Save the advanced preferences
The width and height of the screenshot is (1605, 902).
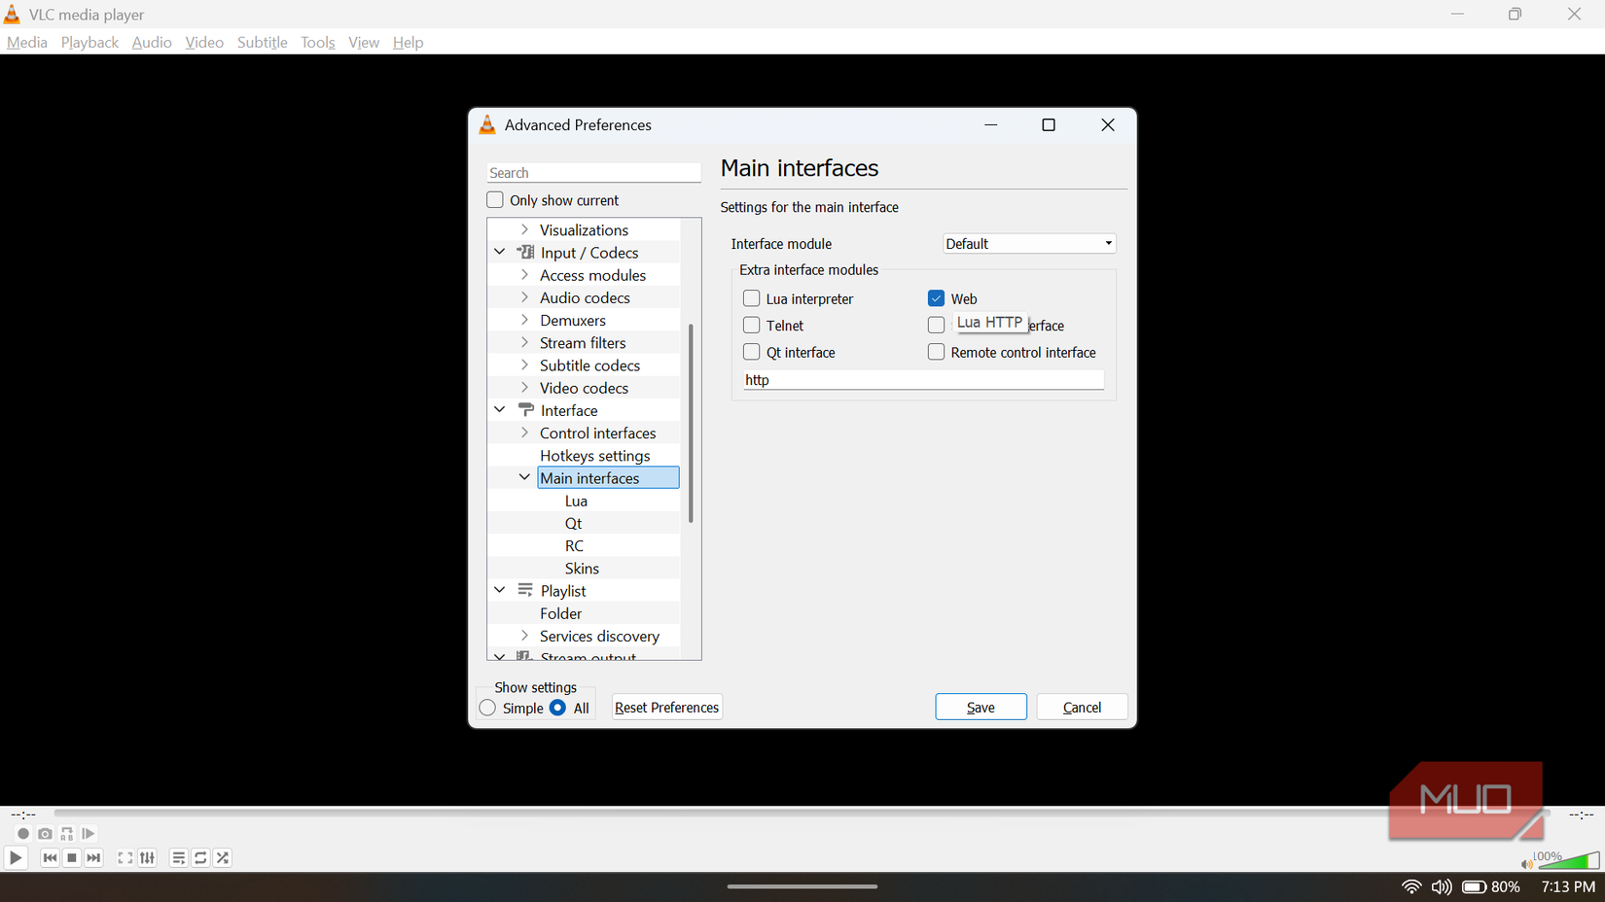981,707
